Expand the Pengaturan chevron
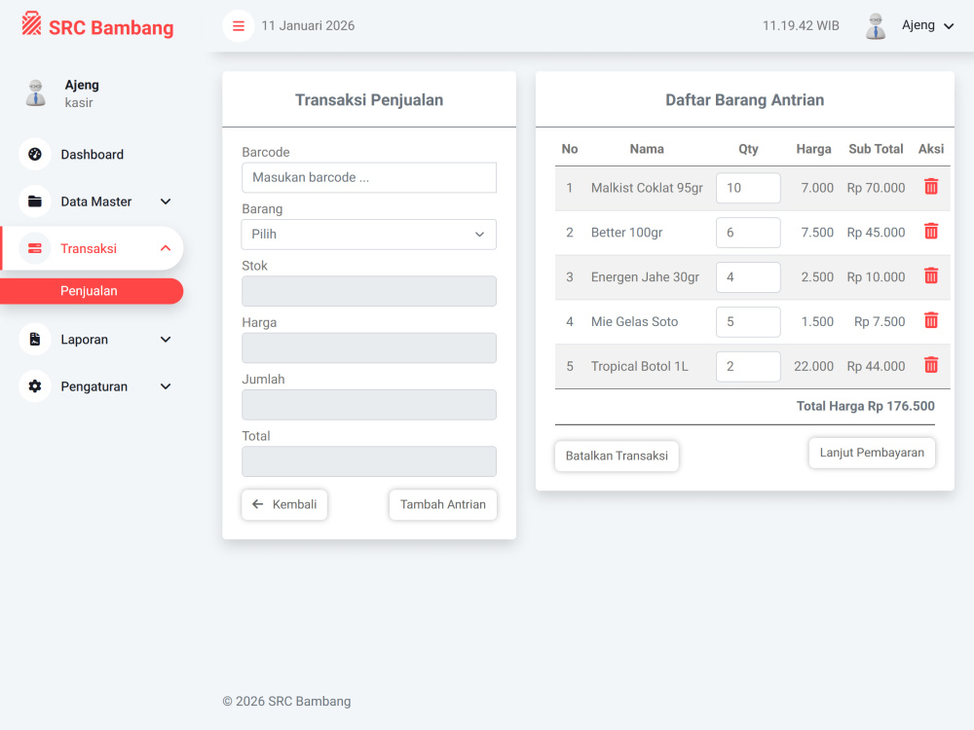974x730 pixels. pyautogui.click(x=166, y=386)
